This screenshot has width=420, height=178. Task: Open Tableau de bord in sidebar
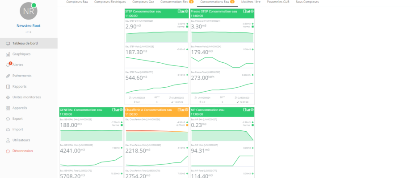29,43
